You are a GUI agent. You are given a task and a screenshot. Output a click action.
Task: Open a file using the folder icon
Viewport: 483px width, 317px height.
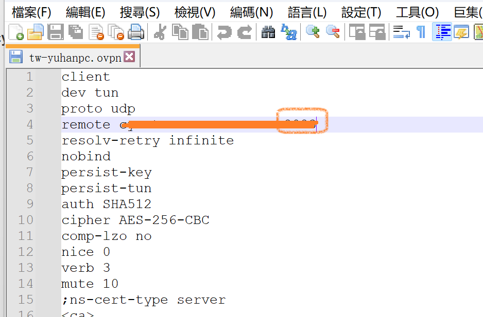coord(35,32)
